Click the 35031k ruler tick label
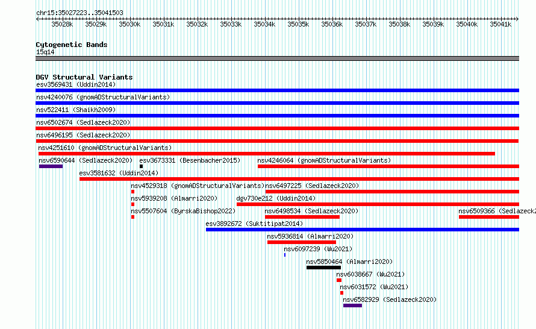Screen dimensions: 536x329 (163, 24)
